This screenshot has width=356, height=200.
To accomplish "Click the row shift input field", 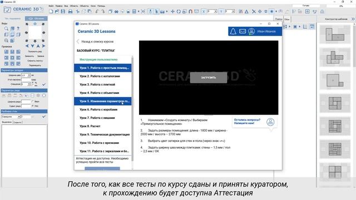I will pyautogui.click(x=26, y=106).
